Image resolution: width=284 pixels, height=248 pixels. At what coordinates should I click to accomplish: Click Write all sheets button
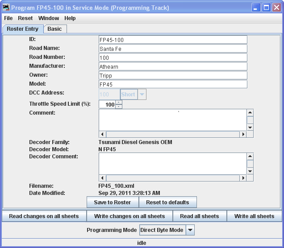254,216
